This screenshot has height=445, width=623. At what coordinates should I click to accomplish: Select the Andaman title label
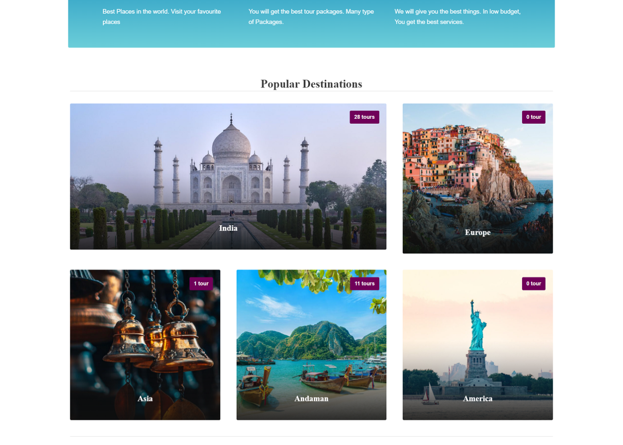[x=311, y=399]
